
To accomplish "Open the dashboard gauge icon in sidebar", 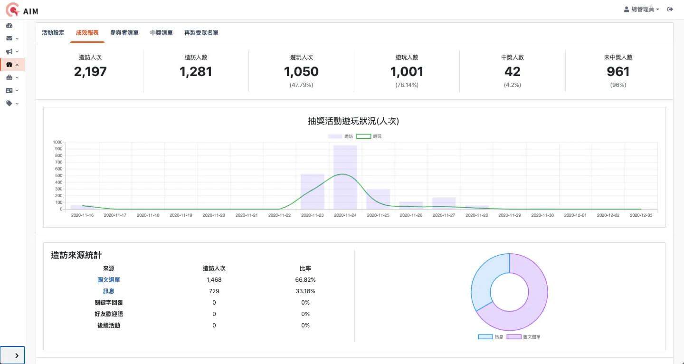I will click(9, 26).
